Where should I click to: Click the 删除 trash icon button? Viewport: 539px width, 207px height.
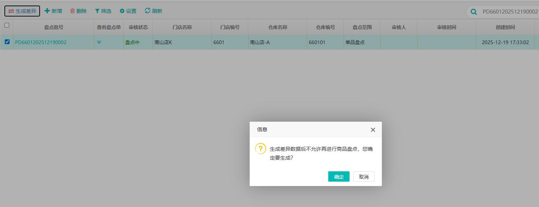coord(79,11)
